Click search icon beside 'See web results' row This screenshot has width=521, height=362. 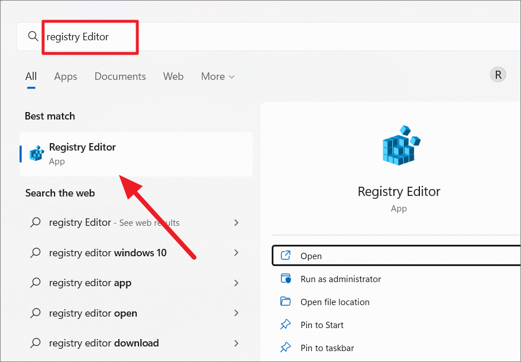tap(35, 222)
